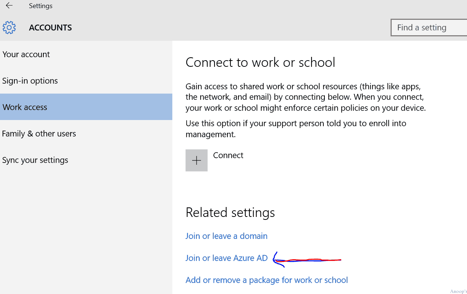Focus the Find a setting search box
This screenshot has height=294, width=467.
click(x=429, y=28)
